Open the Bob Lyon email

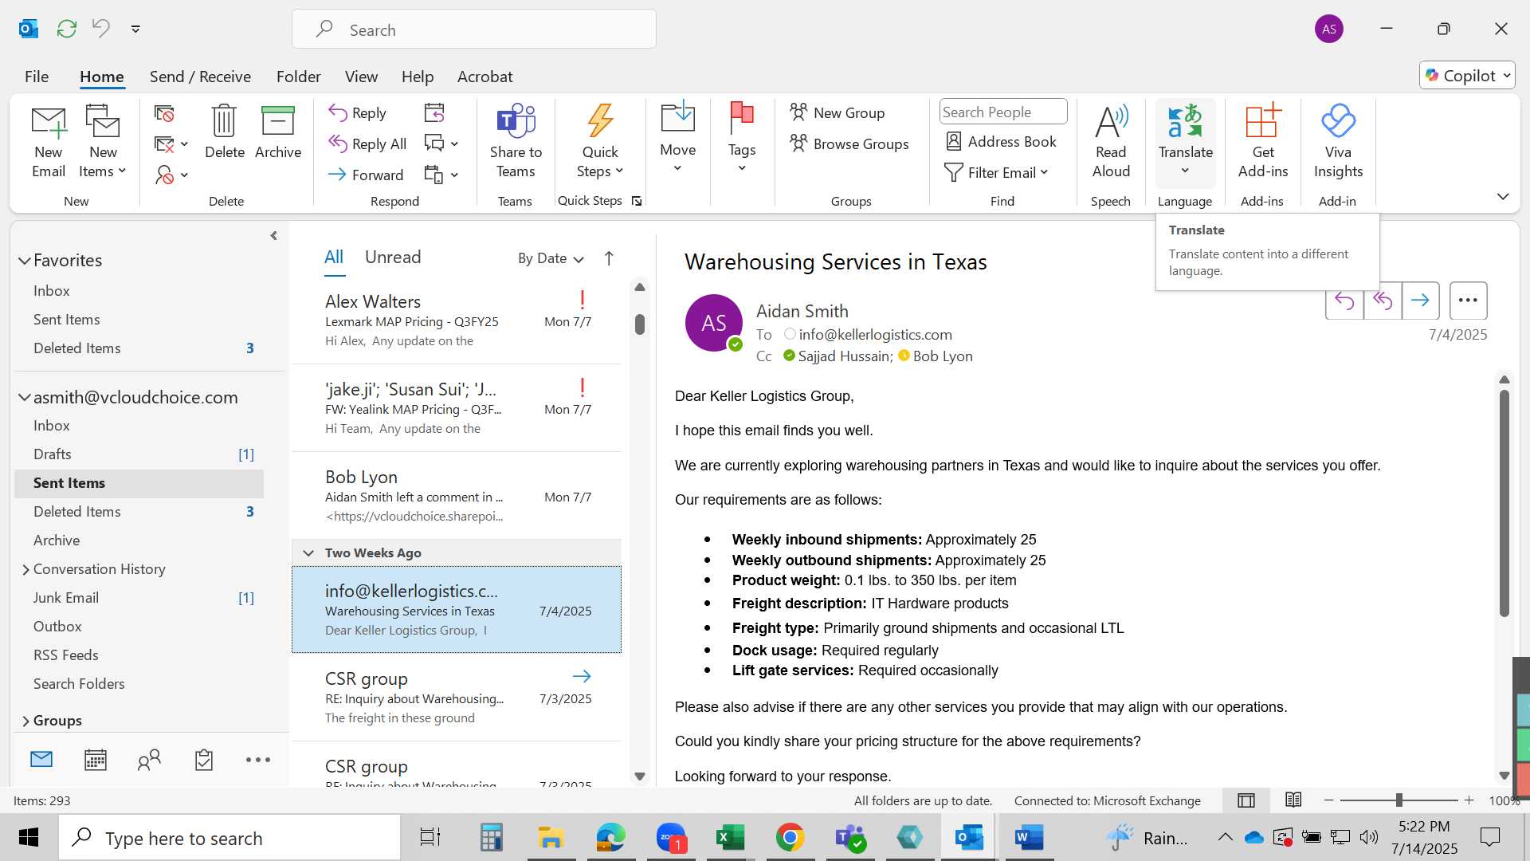(x=457, y=496)
